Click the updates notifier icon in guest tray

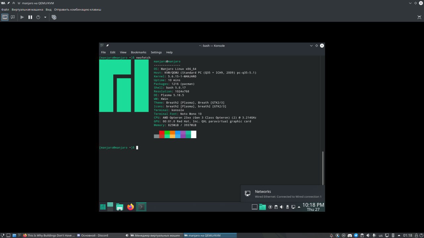[x=270, y=207]
